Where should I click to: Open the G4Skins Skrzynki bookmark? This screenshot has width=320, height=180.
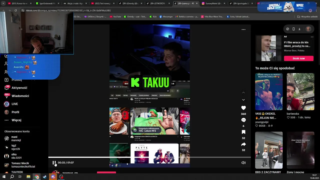[95, 17]
